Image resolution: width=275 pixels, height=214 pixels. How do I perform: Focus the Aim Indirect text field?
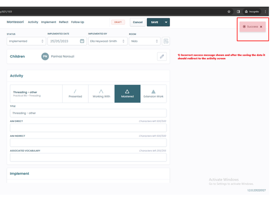pyautogui.click(x=88, y=142)
